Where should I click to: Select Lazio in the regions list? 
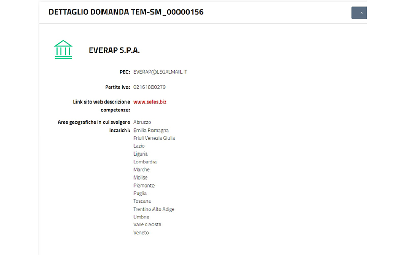tap(139, 146)
